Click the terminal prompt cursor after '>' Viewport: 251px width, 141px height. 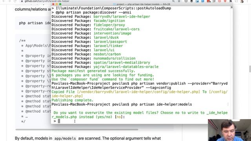point(59,121)
